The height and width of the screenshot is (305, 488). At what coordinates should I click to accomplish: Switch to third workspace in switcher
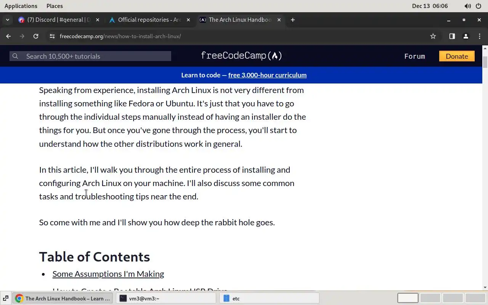click(453, 298)
